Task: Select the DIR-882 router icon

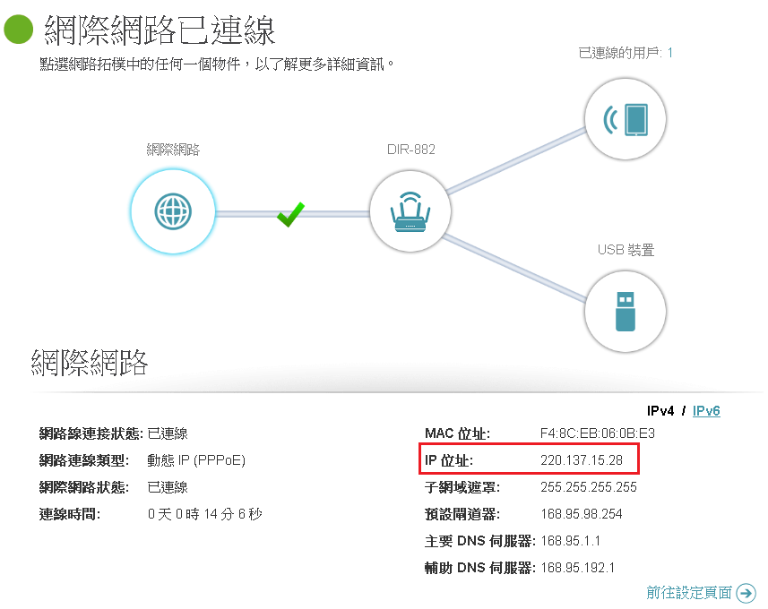Action: point(411,212)
